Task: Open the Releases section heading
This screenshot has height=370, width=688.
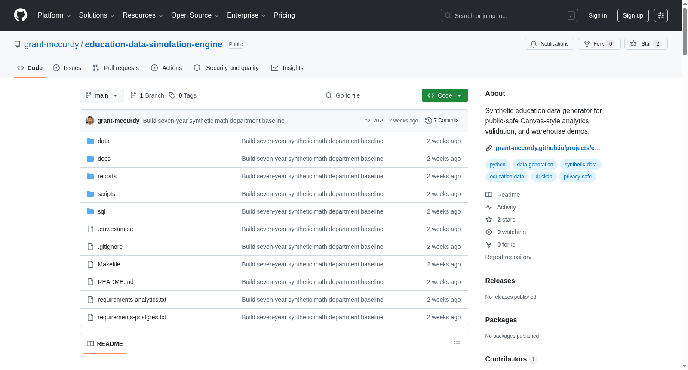Action: coord(500,281)
